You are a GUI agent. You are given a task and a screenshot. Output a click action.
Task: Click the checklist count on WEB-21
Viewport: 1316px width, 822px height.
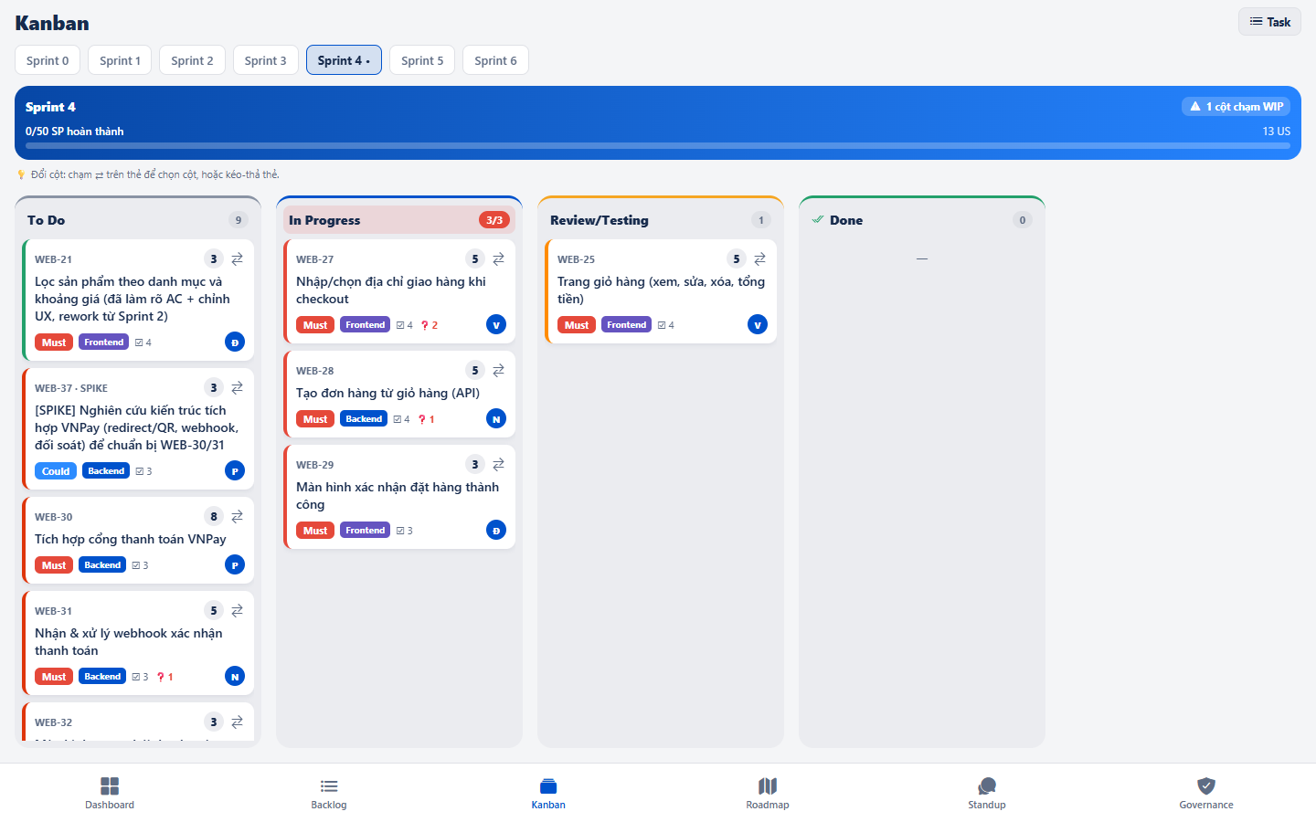click(x=143, y=342)
